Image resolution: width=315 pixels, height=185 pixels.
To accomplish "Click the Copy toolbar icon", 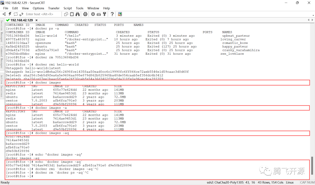I will (66, 14).
